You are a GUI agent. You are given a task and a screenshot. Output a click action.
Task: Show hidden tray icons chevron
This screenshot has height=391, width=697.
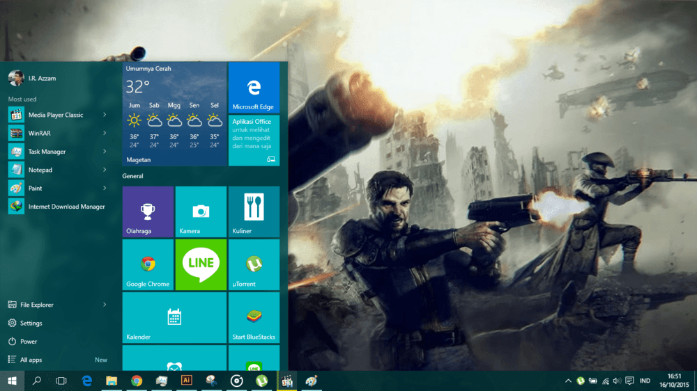[x=568, y=381]
